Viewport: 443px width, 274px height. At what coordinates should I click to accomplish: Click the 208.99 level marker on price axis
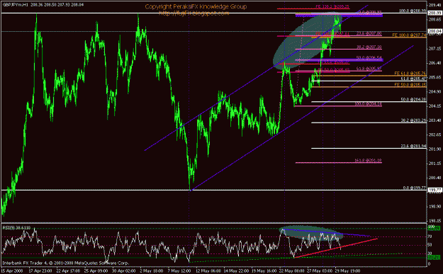(435, 13)
